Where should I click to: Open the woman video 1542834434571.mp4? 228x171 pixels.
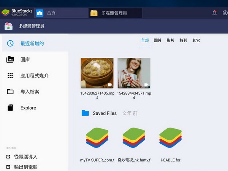click(x=134, y=73)
